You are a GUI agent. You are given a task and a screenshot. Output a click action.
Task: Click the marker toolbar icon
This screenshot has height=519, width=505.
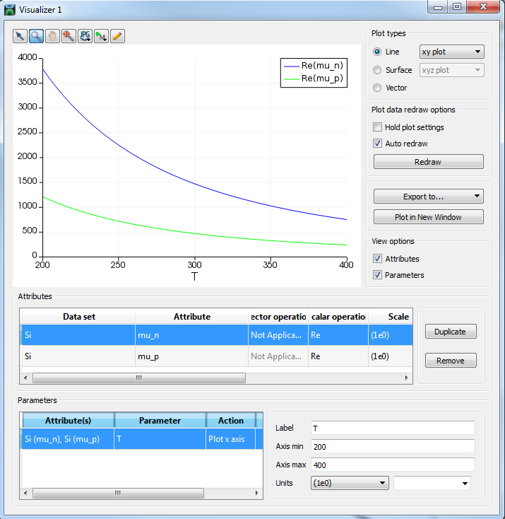pos(101,36)
